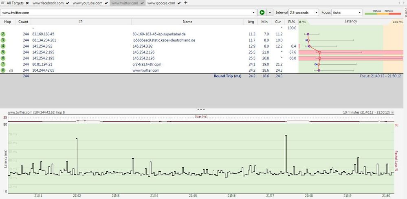
Task: Start tracing with the green play button
Action: 262,13
